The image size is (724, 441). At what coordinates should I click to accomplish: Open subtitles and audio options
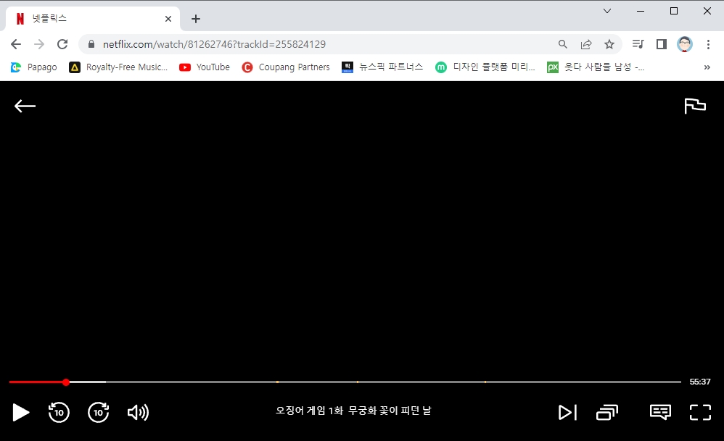tap(661, 412)
